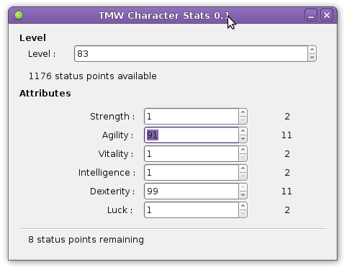Click the 'Level :' label
The image size is (347, 270).
pos(42,54)
